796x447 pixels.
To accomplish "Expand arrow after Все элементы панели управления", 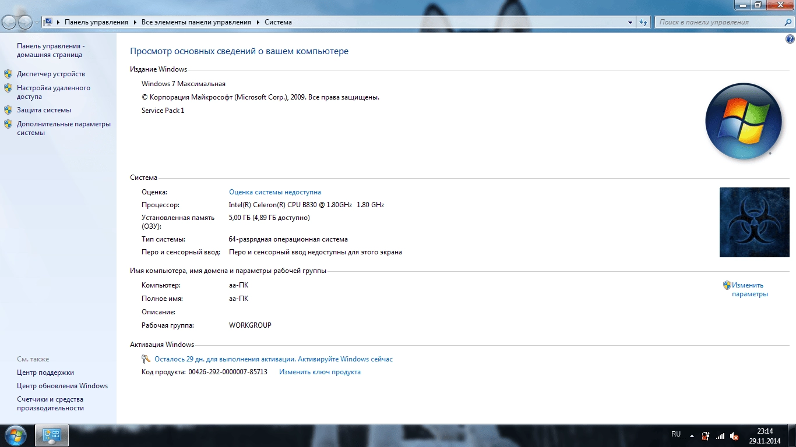I will point(258,22).
